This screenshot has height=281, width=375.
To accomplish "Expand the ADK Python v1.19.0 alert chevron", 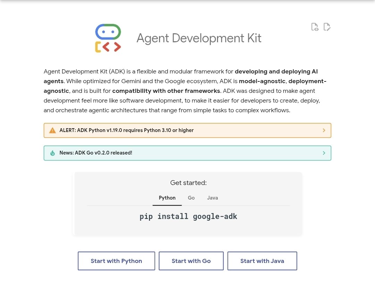I will pyautogui.click(x=324, y=130).
